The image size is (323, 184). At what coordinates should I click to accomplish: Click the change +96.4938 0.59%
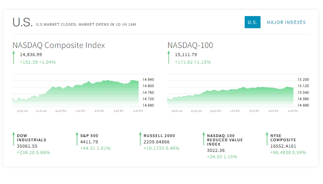click(288, 152)
